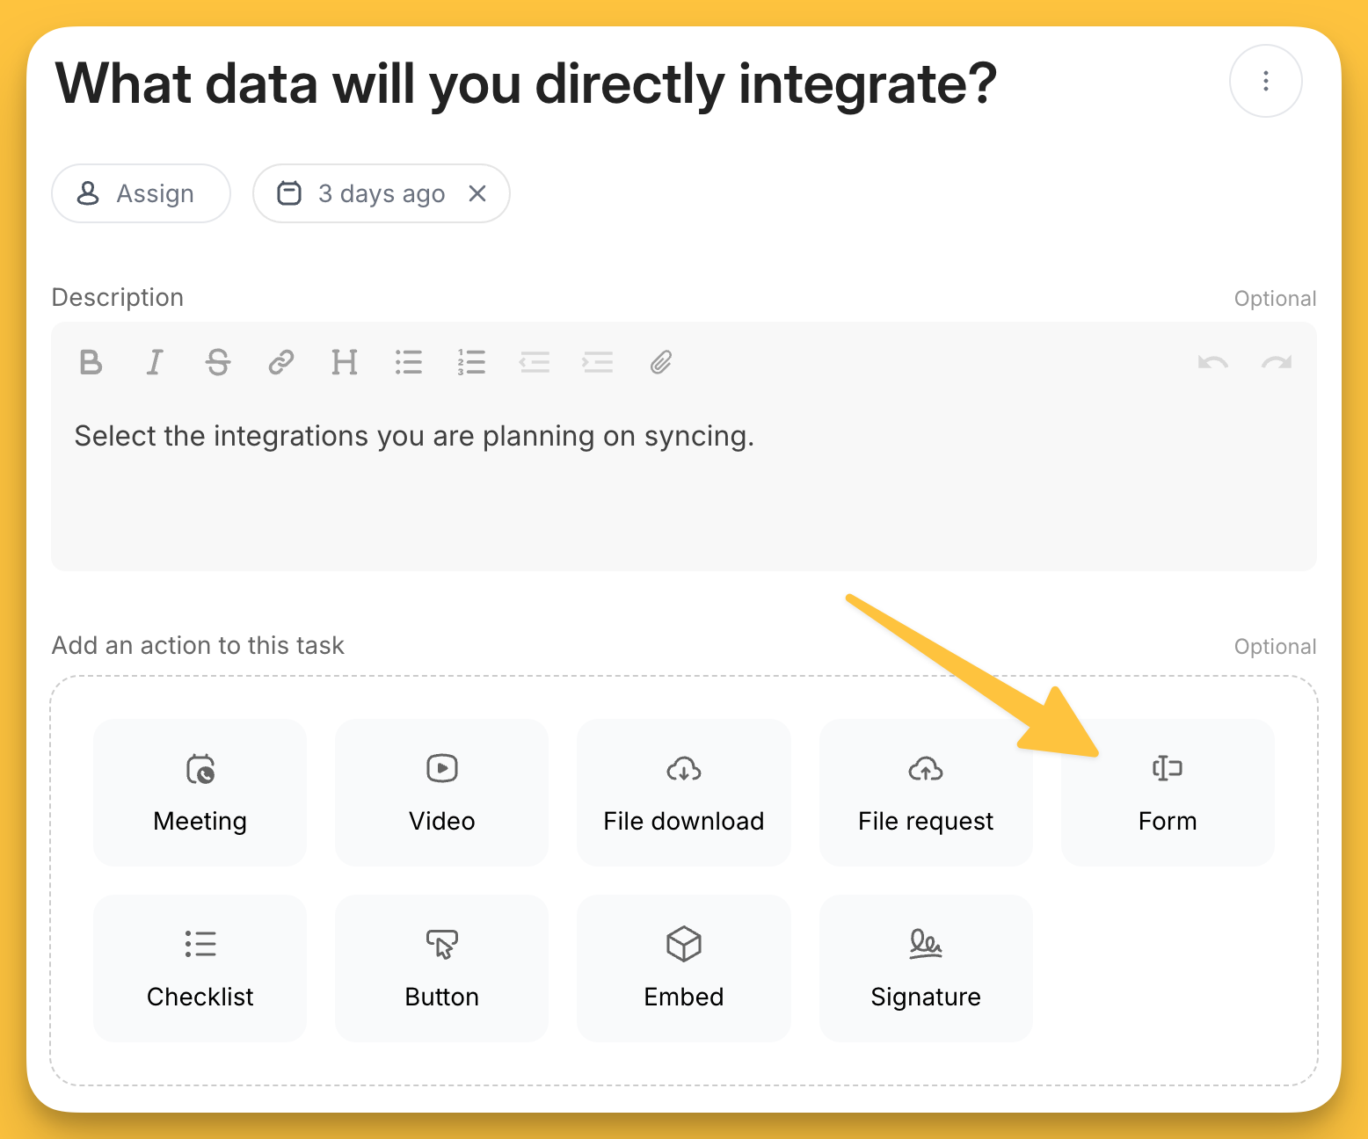
Task: Attach a file with the paperclip icon
Action: click(661, 362)
